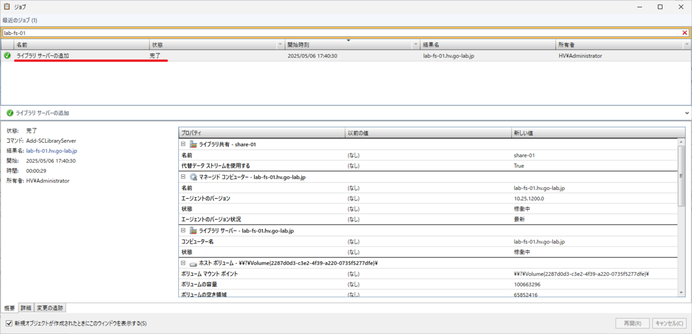Collapse the ライブラリ サーバー group
This screenshot has height=334, width=692.
[x=183, y=230]
